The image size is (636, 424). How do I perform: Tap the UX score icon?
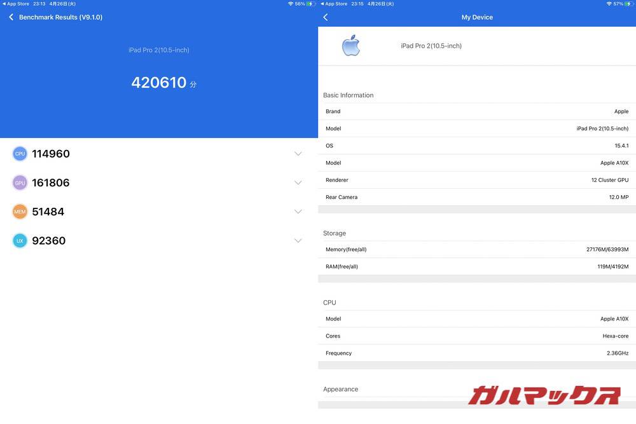(19, 240)
